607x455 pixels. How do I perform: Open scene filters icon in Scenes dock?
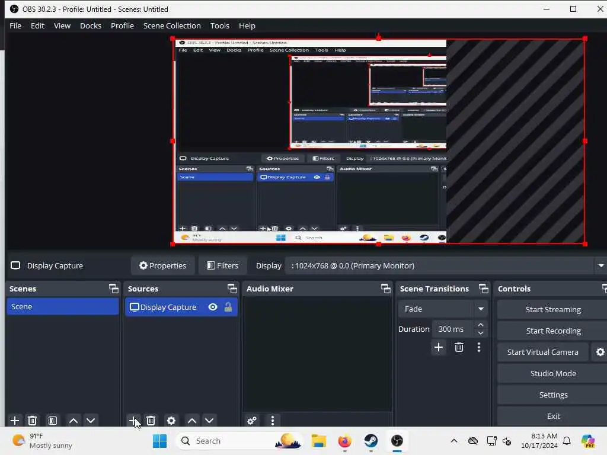[x=53, y=421]
